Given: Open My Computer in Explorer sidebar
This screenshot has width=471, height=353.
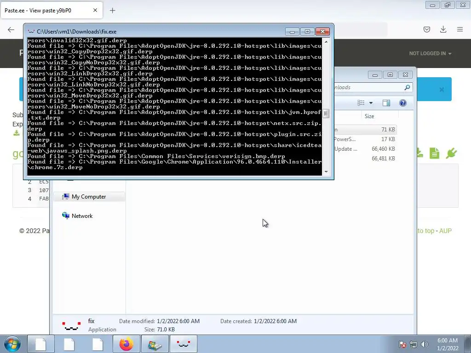Looking at the screenshot, I should 89,197.
